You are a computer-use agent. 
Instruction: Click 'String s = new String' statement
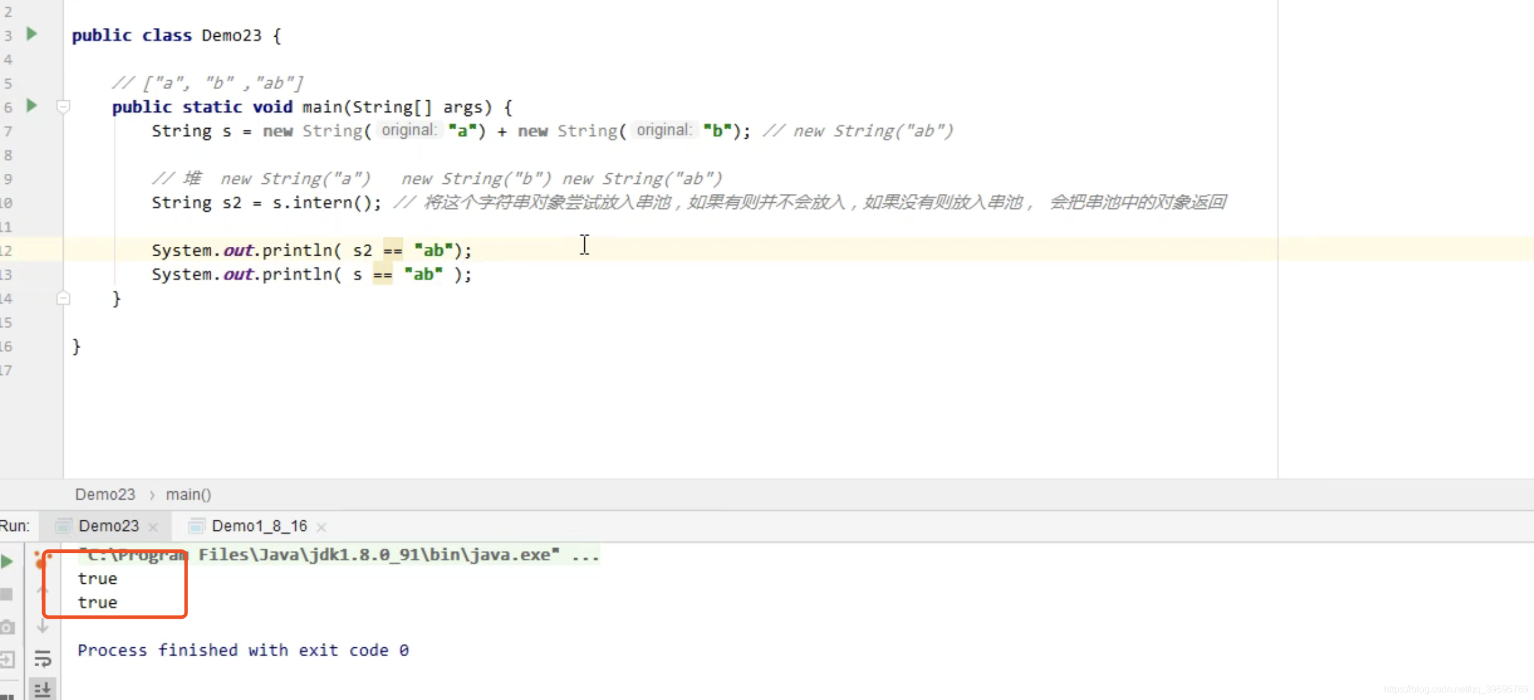pyautogui.click(x=451, y=131)
